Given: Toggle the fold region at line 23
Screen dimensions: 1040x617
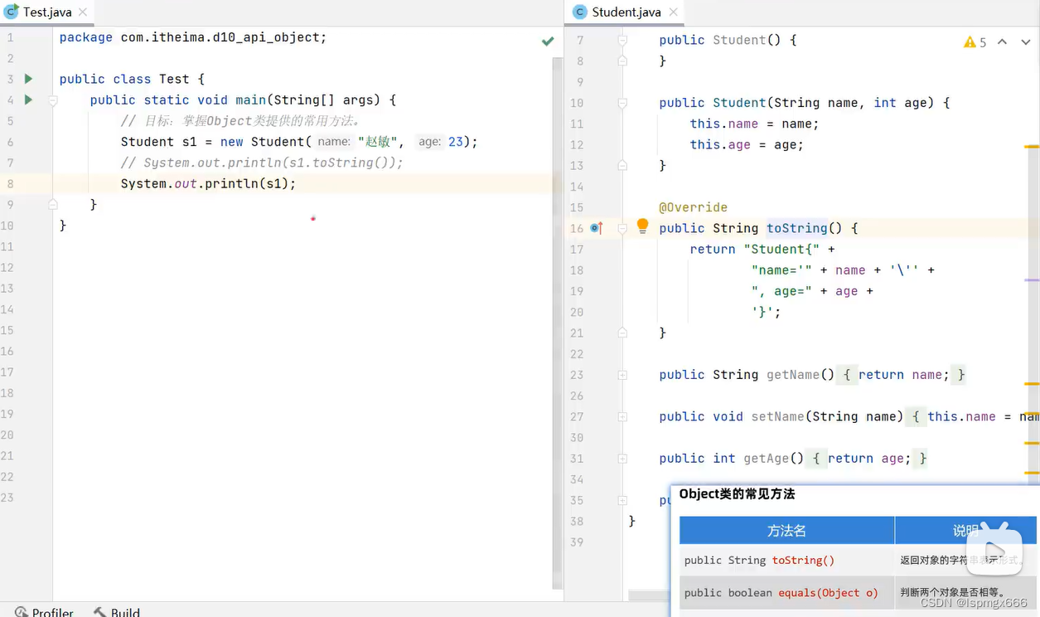Looking at the screenshot, I should click(622, 375).
